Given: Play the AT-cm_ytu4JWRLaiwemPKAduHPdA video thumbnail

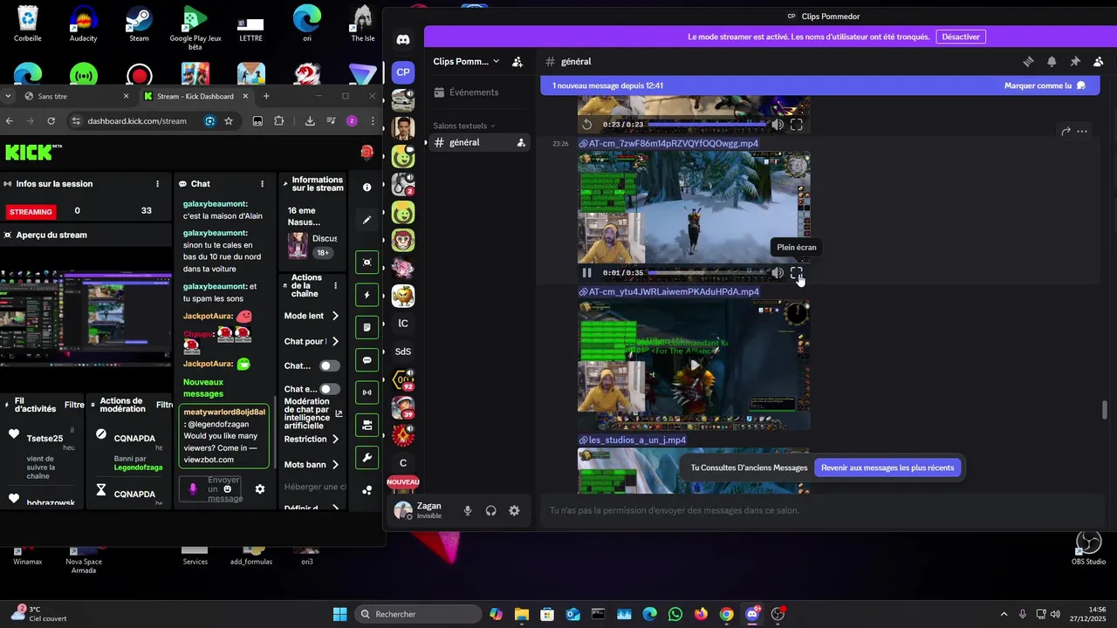Looking at the screenshot, I should (695, 365).
